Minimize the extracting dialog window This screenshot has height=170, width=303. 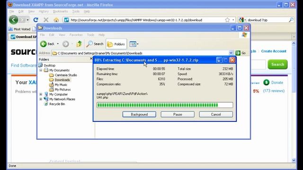coord(219,60)
